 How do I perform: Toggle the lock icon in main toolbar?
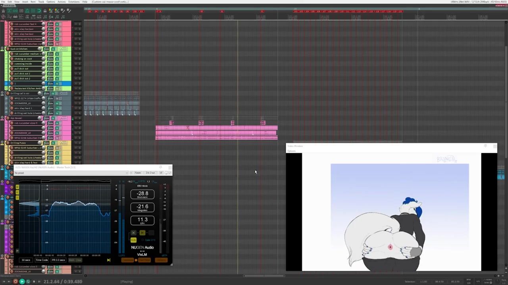click(x=45, y=11)
